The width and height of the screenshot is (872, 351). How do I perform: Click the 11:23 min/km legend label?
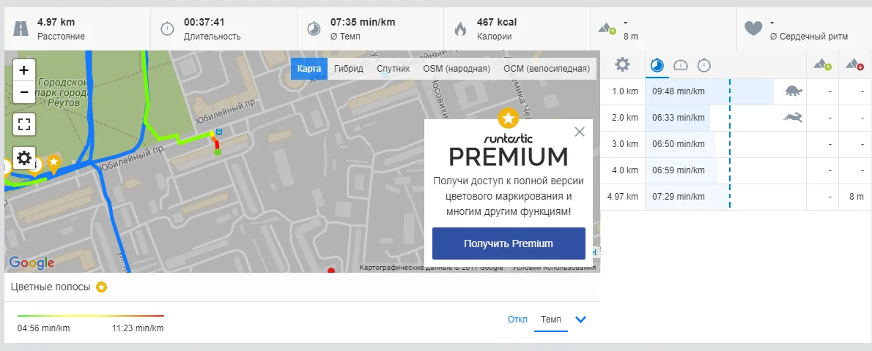pos(138,328)
